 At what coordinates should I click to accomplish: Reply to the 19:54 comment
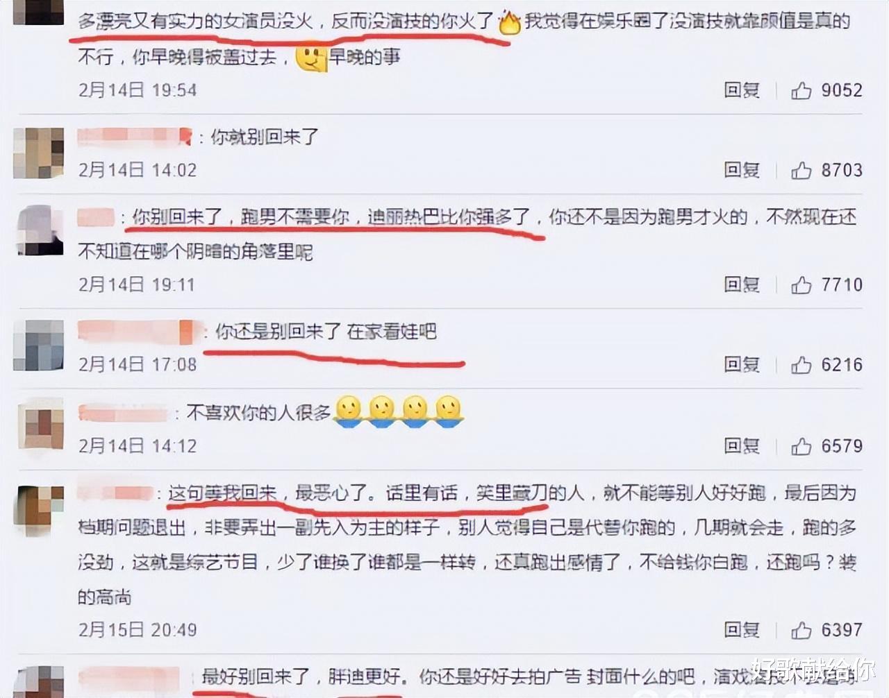click(742, 90)
